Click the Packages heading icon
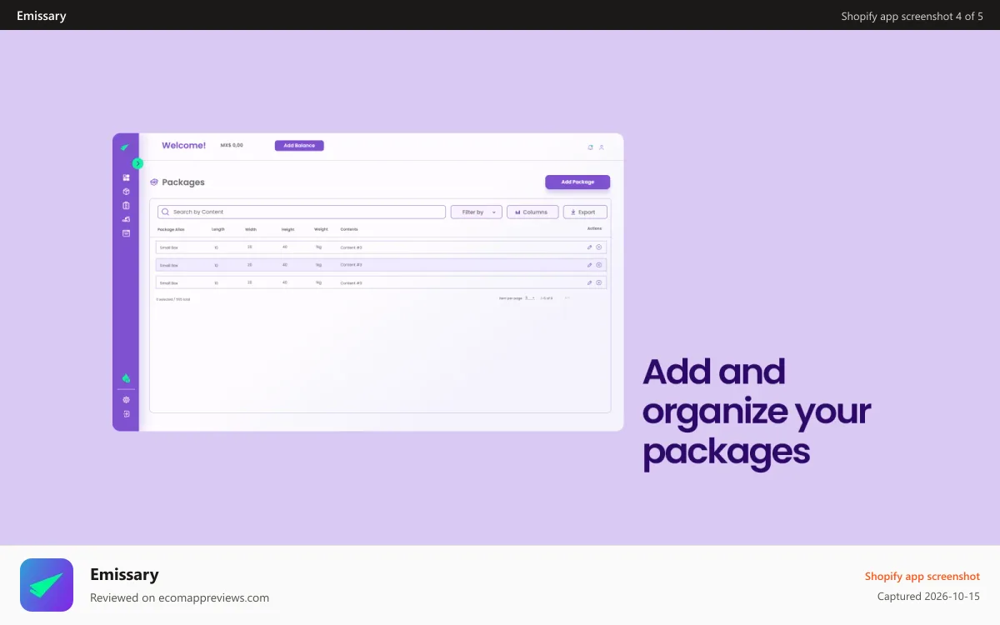1000x625 pixels. pos(154,182)
